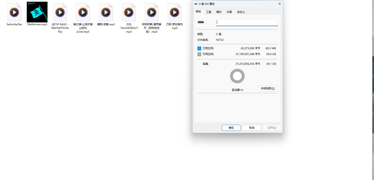Select the 刀郎 mp3 file icon
This screenshot has width=374, height=180.
174,12
